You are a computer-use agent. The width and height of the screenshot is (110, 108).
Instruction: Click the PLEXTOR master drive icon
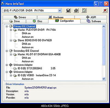point(15,30)
